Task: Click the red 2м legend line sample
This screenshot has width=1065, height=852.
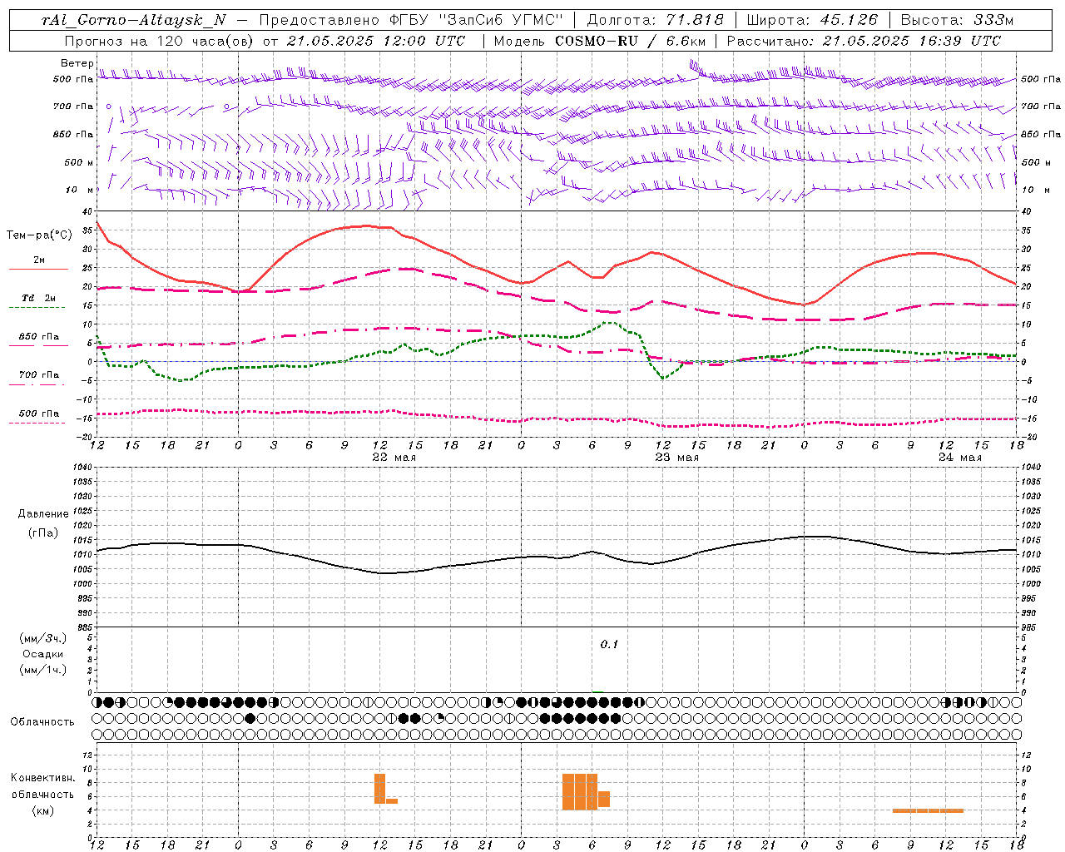Action: [38, 269]
